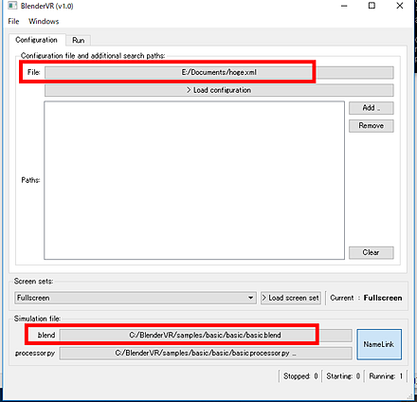Screen dimensions: 417x402
Task: Minimize the BlenderVR window
Action: (x=344, y=6)
